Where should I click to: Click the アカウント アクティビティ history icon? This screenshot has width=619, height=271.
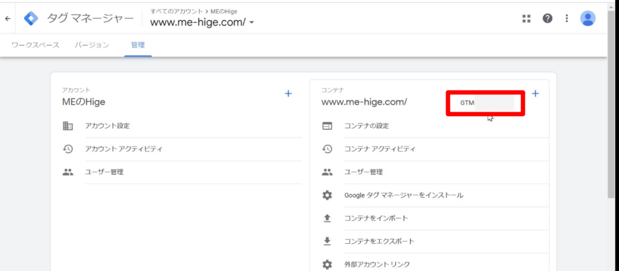point(68,149)
